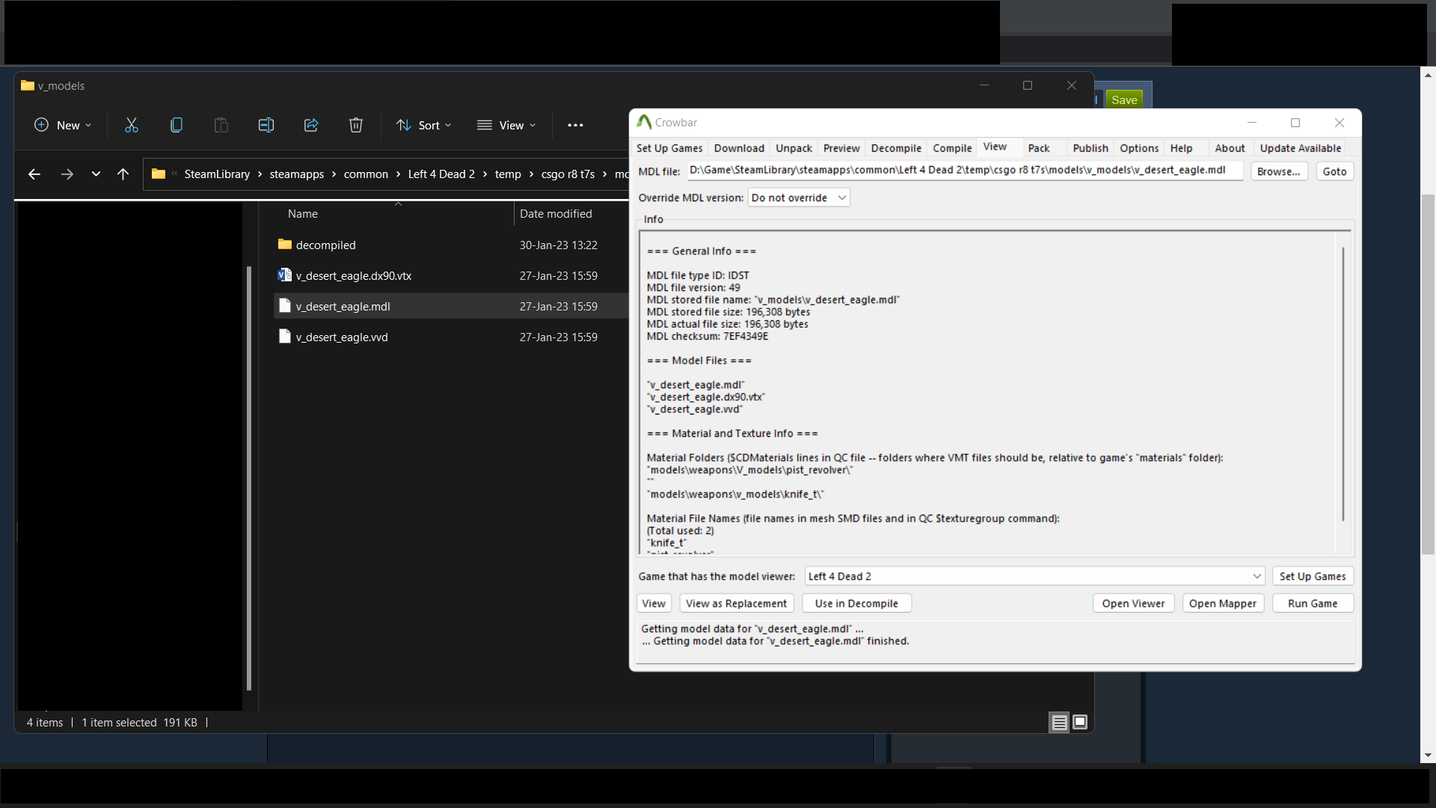1436x808 pixels.
Task: Click the Use in Decompile button
Action: (x=856, y=603)
